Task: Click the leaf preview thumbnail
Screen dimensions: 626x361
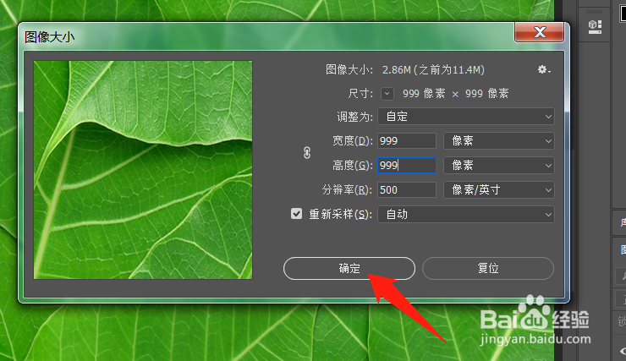Action: pyautogui.click(x=143, y=170)
